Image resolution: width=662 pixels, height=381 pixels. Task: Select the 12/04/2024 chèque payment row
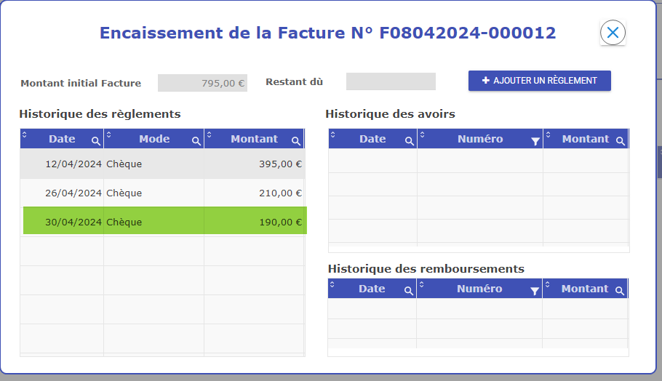pos(161,164)
